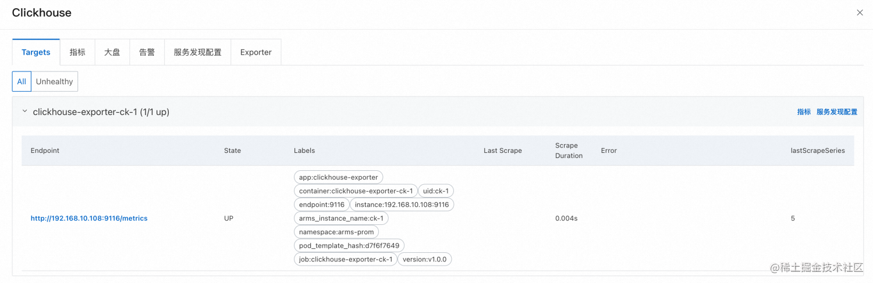The height and width of the screenshot is (283, 873).
Task: Close the Clickhouse panel with the X icon
Action: (860, 13)
